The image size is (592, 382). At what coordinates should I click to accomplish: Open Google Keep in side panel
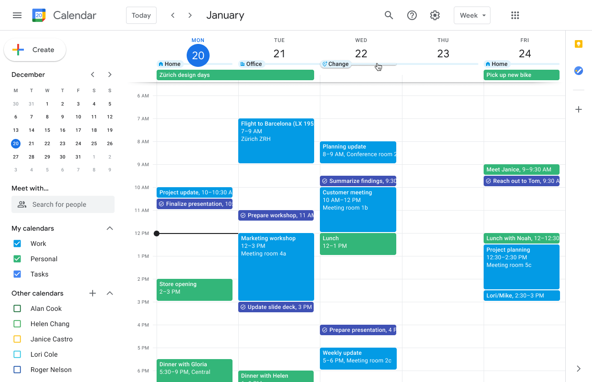pyautogui.click(x=579, y=44)
